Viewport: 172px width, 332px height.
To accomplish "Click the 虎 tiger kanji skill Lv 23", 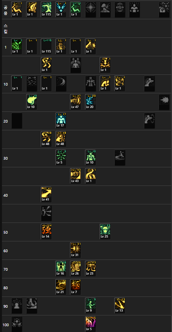I will click(x=90, y=269).
